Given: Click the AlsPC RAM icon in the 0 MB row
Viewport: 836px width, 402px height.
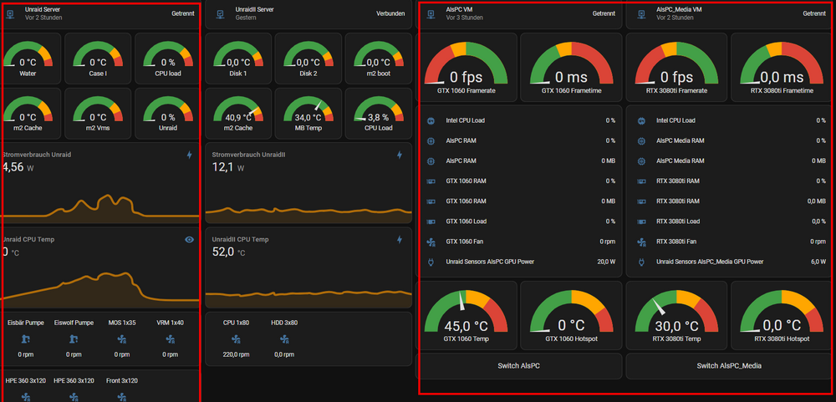Looking at the screenshot, I should click(x=431, y=161).
